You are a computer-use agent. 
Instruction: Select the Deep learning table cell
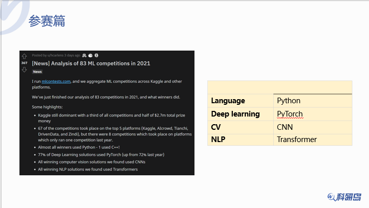[240, 114]
